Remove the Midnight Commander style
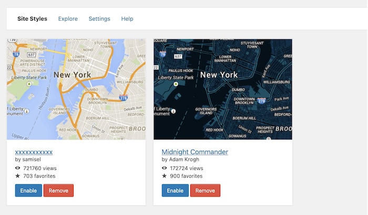 205,191
